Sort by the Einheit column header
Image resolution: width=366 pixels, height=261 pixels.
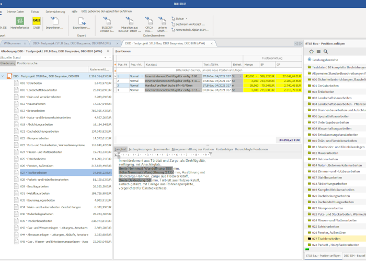click(x=237, y=65)
